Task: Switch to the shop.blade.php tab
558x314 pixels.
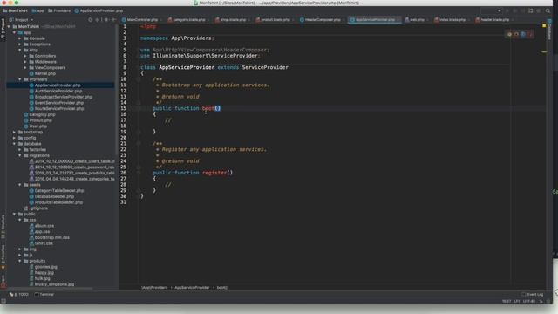Action: tap(233, 20)
